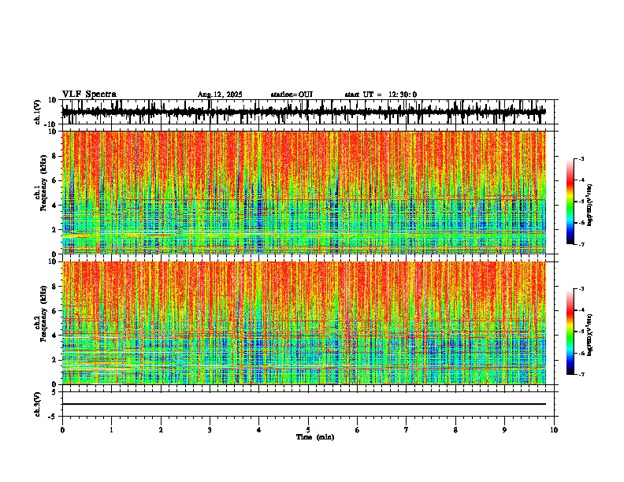
Task: Click the ch.3(V) axis label
Action: (38, 405)
